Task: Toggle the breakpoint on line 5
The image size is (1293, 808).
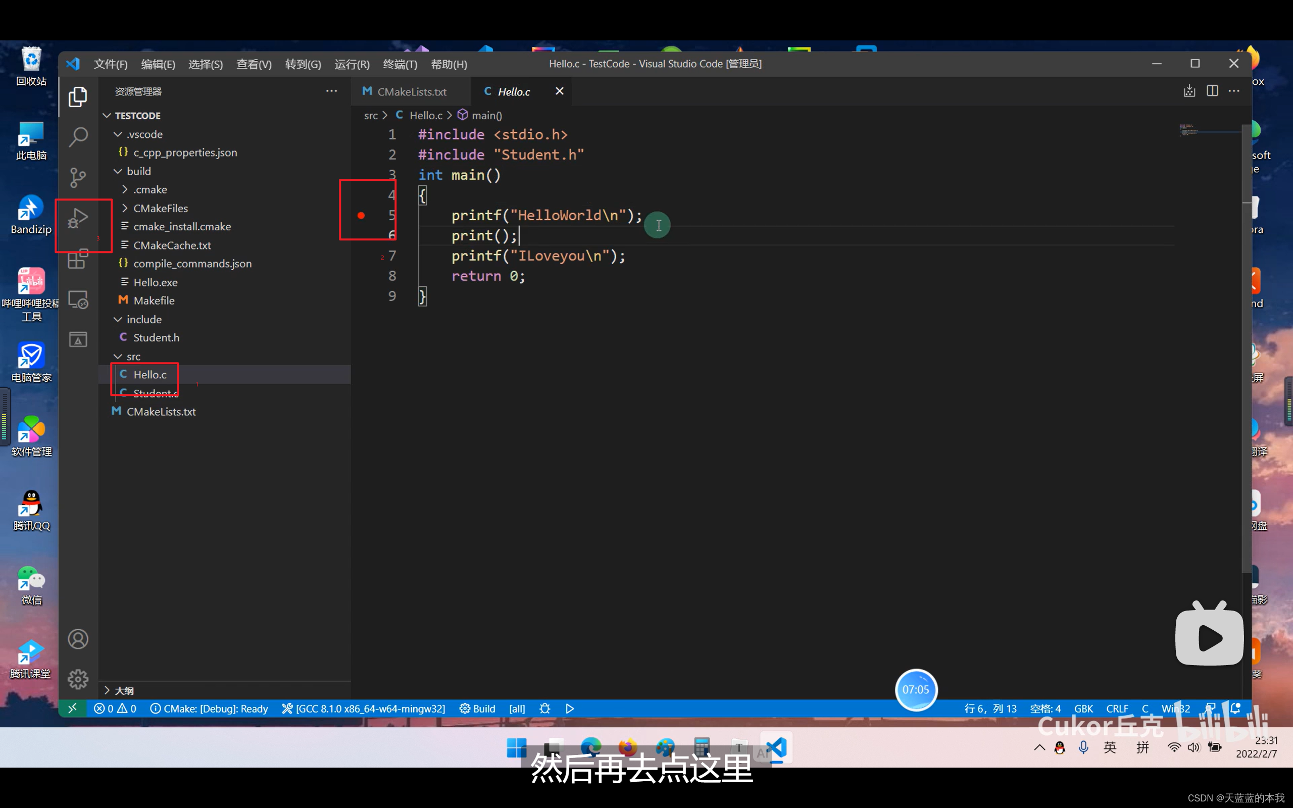Action: click(x=361, y=215)
